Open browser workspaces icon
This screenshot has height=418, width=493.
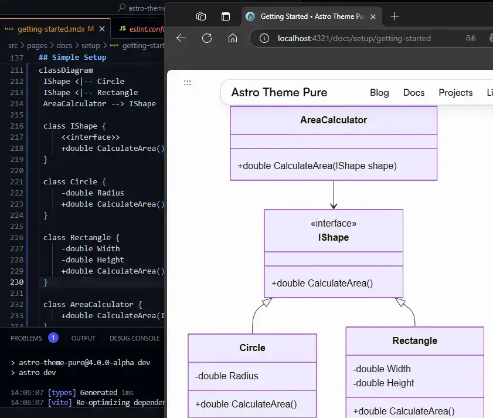click(x=201, y=16)
